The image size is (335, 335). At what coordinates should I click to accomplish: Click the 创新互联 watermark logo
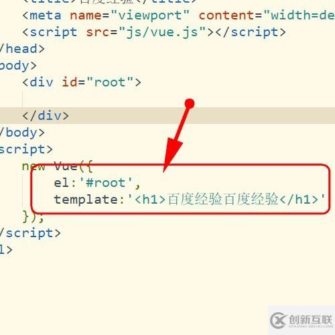coord(301,320)
